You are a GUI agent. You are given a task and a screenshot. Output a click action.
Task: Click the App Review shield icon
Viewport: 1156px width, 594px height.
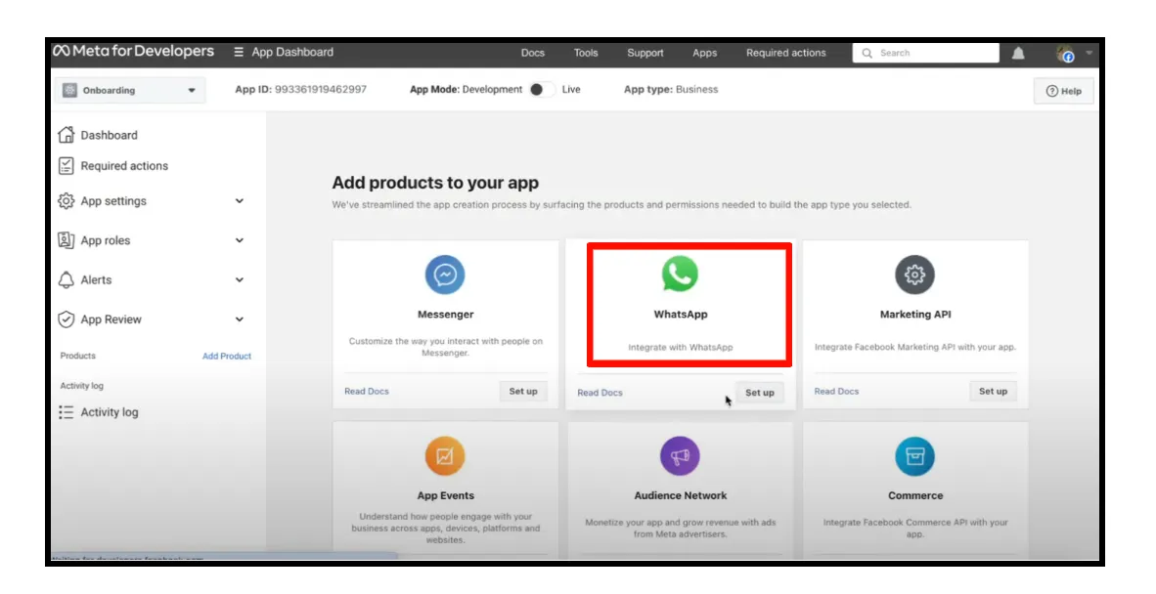pyautogui.click(x=67, y=319)
